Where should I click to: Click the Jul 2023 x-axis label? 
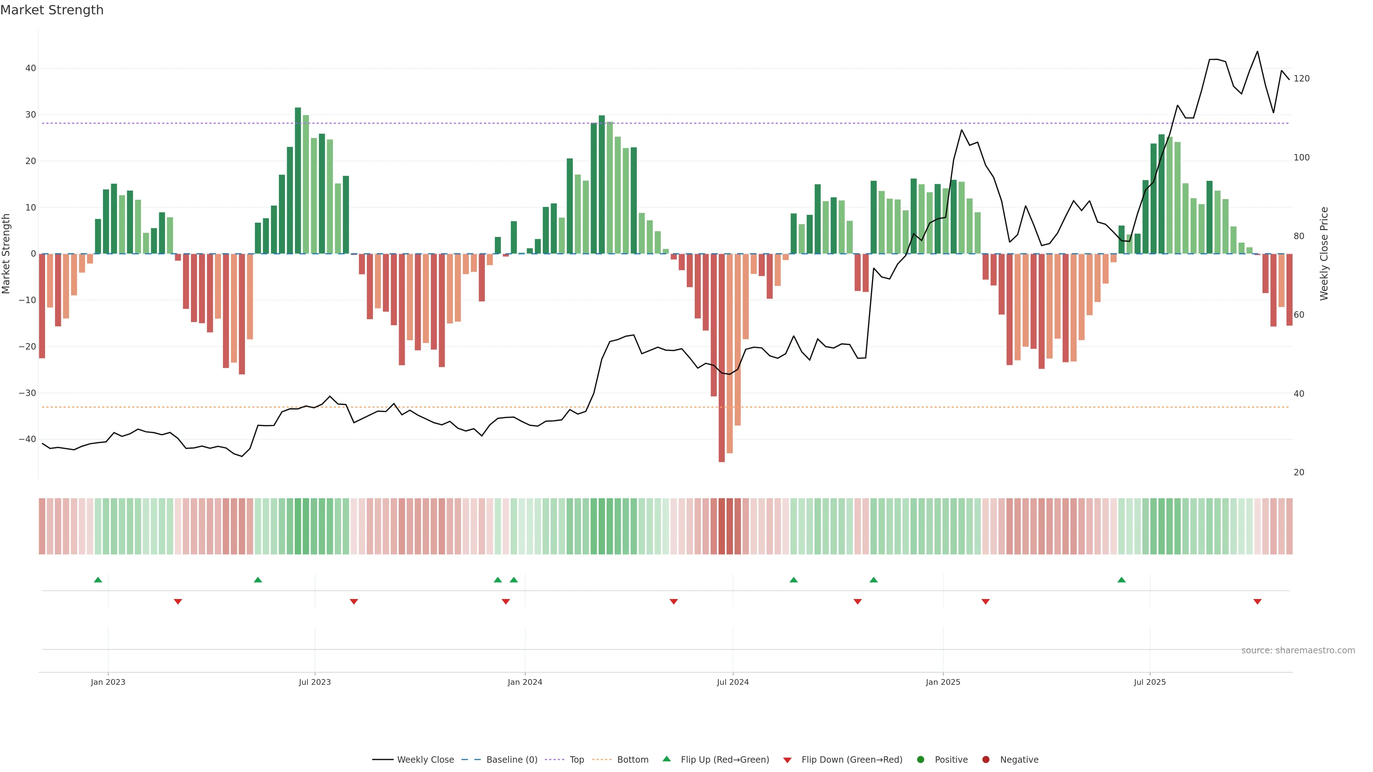(x=315, y=682)
